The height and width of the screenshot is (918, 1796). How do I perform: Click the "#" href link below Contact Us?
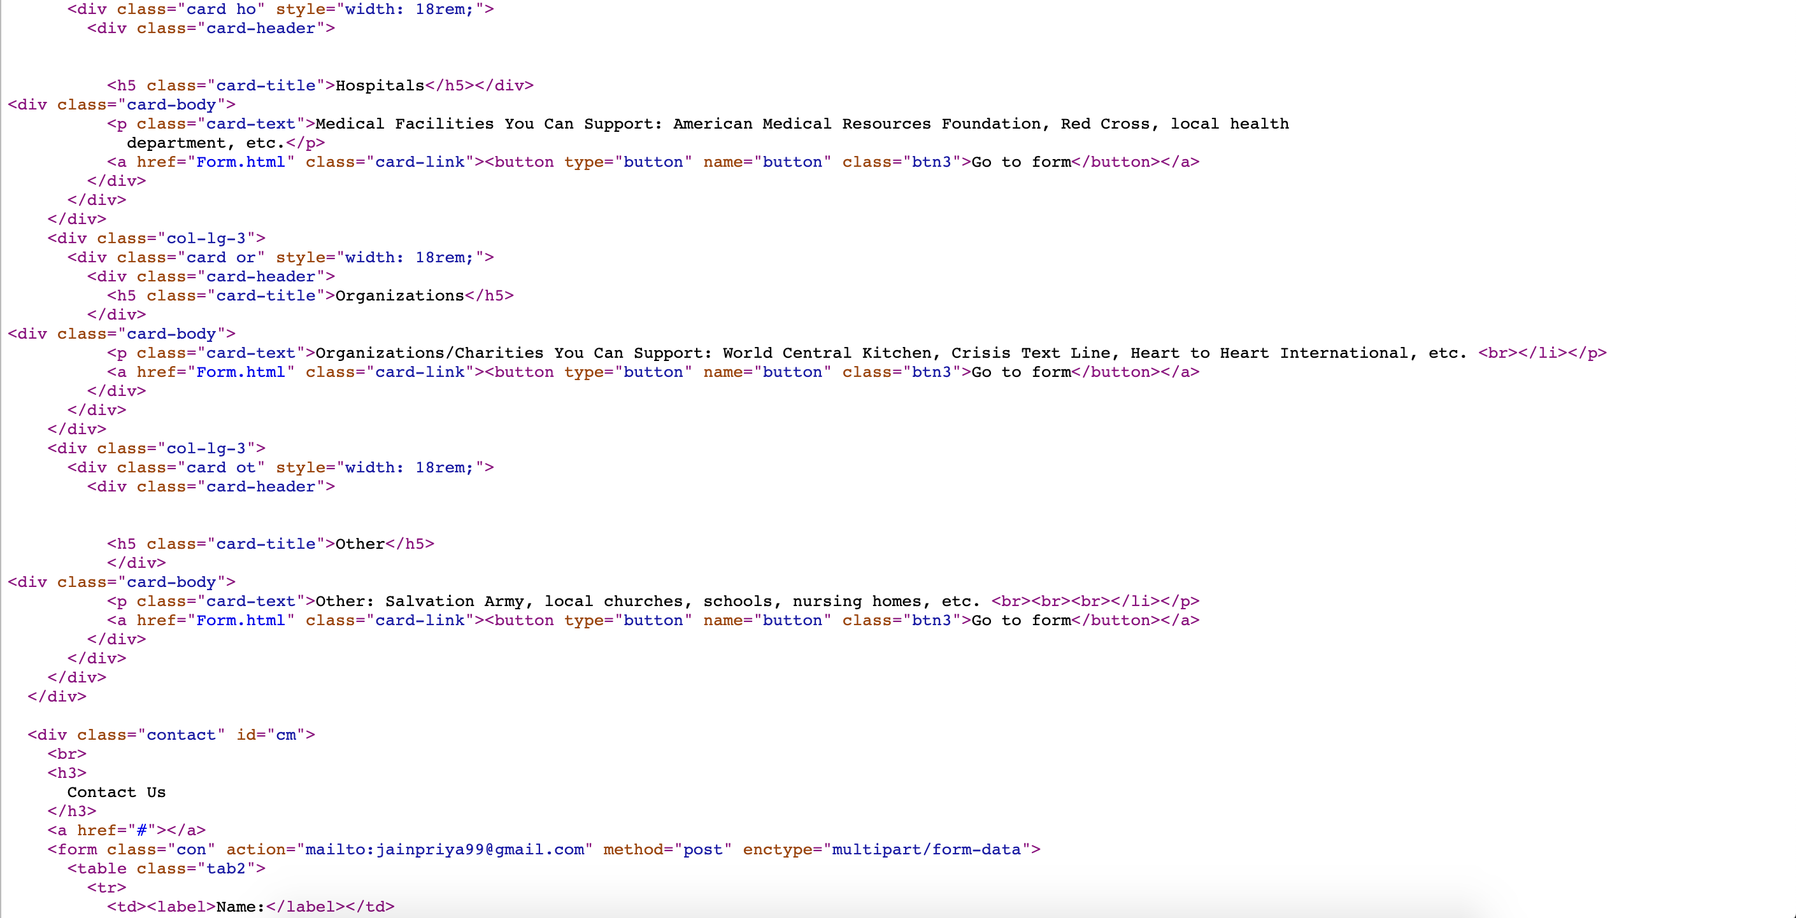[x=141, y=830]
